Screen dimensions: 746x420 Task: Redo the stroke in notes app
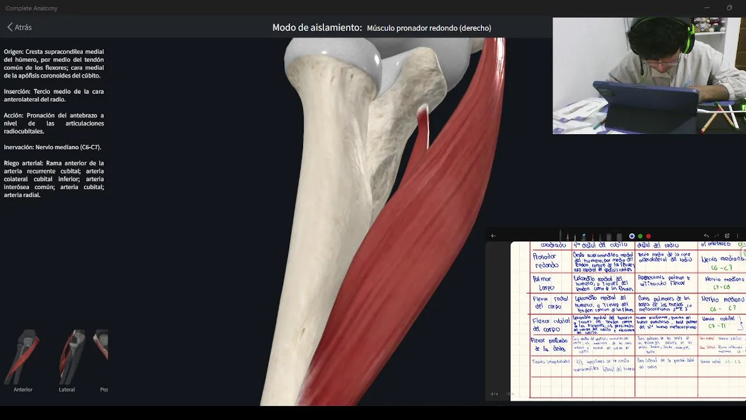point(717,236)
